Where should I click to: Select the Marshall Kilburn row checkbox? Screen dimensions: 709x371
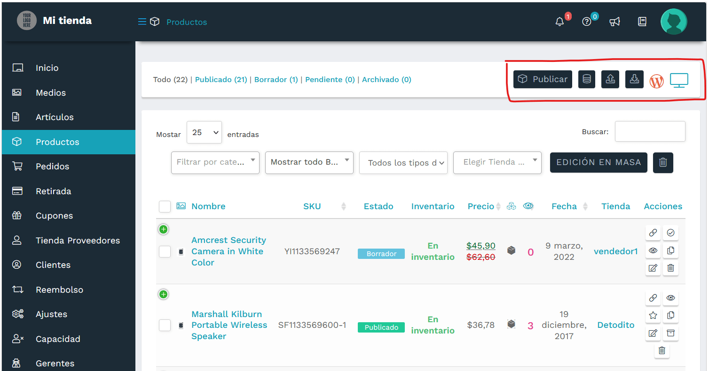[x=165, y=325]
